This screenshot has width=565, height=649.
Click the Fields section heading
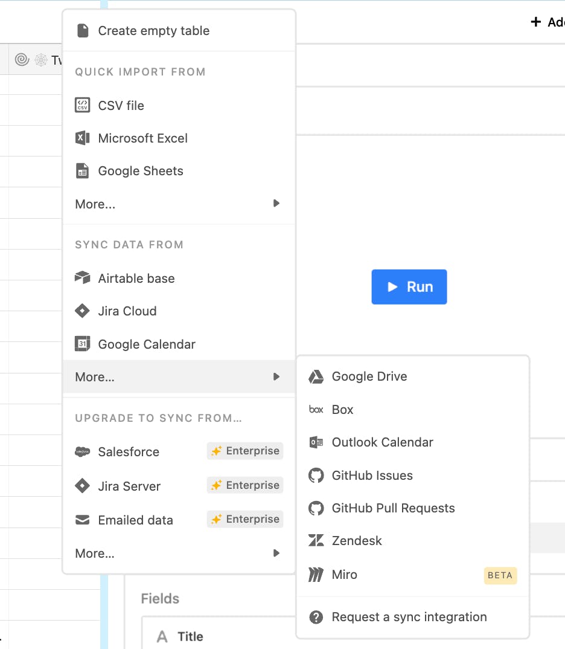[160, 598]
